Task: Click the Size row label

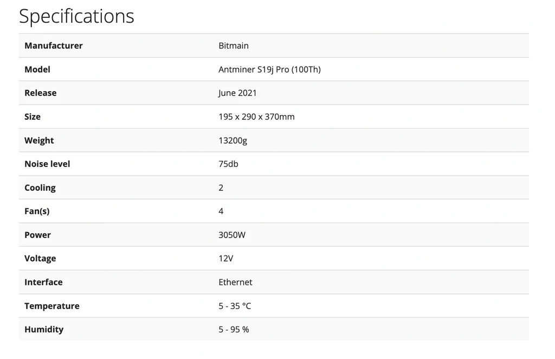Action: (x=33, y=117)
